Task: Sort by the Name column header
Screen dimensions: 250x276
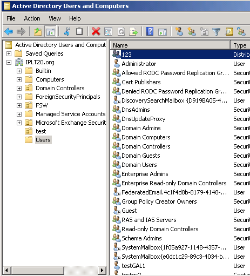Action: pyautogui.click(x=170, y=45)
